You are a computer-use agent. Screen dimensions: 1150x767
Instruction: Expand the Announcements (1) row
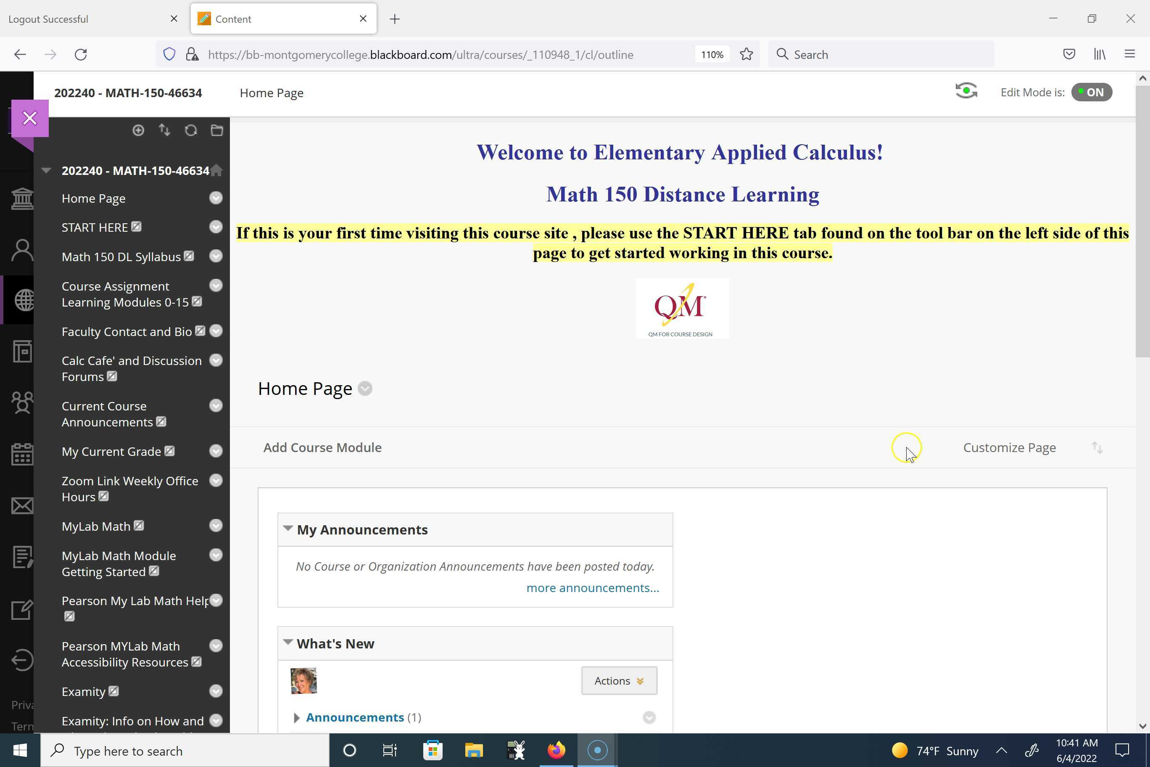pyautogui.click(x=296, y=717)
